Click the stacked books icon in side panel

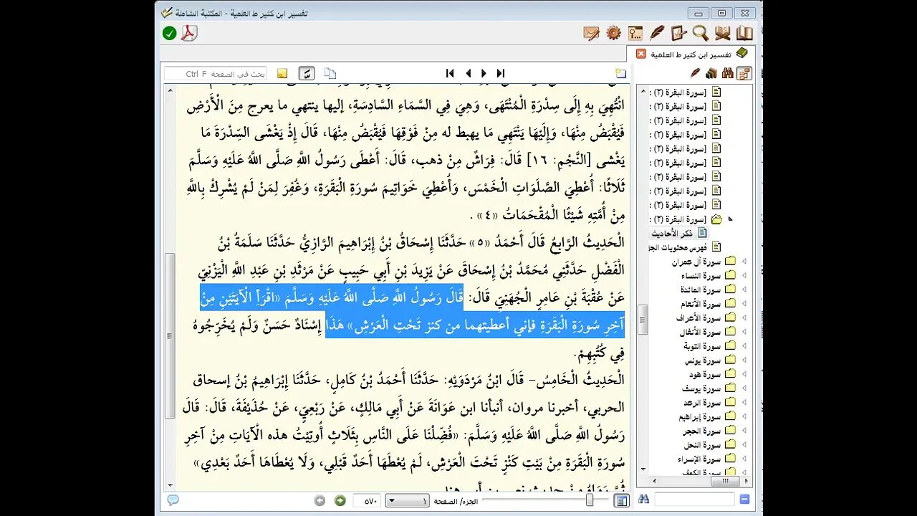711,73
